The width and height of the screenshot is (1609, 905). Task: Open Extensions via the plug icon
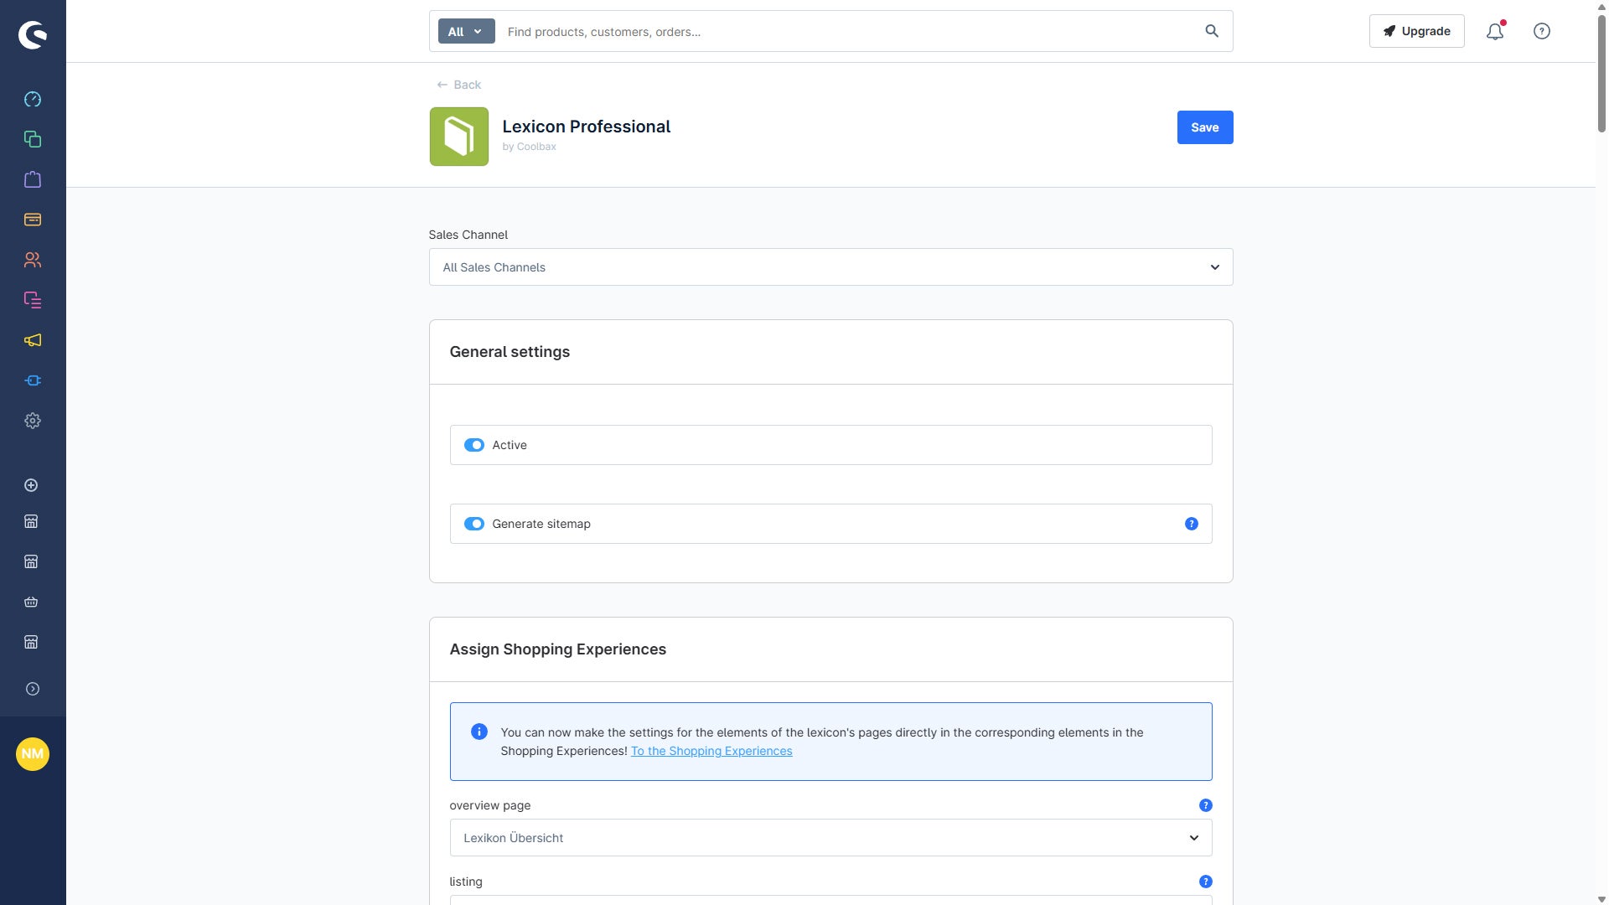point(33,380)
